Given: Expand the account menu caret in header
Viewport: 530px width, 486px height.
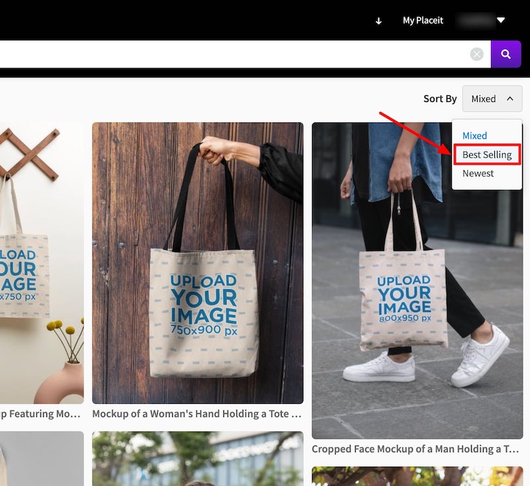Looking at the screenshot, I should 501,21.
